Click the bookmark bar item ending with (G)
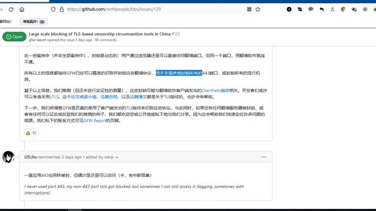 click(34, 22)
